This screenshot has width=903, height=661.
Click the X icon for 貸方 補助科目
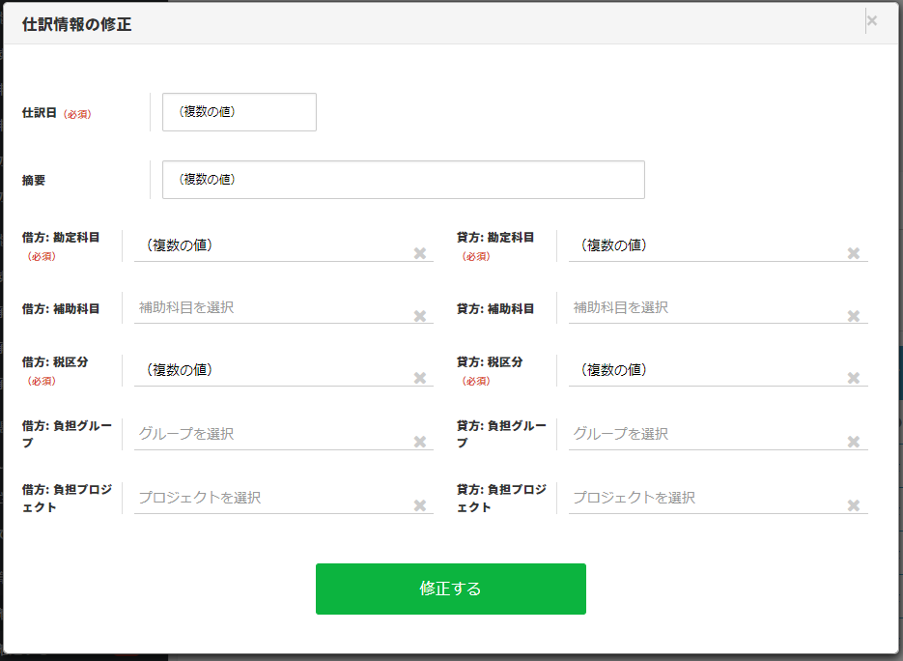pos(854,316)
